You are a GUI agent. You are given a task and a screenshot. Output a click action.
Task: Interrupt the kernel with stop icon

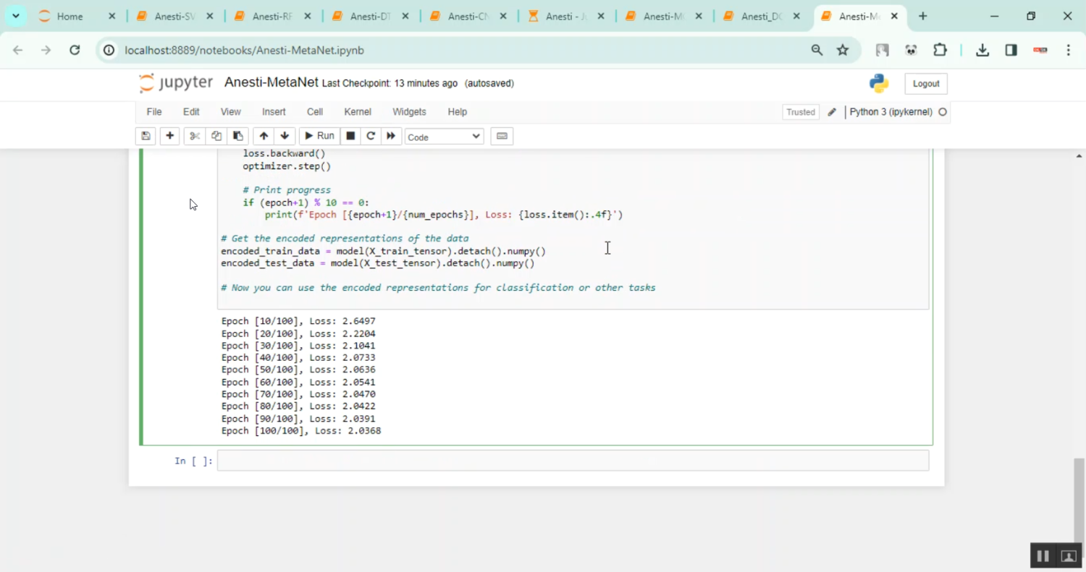click(350, 136)
